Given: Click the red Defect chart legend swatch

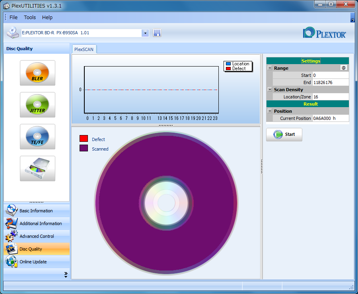Looking at the screenshot, I should point(228,69).
